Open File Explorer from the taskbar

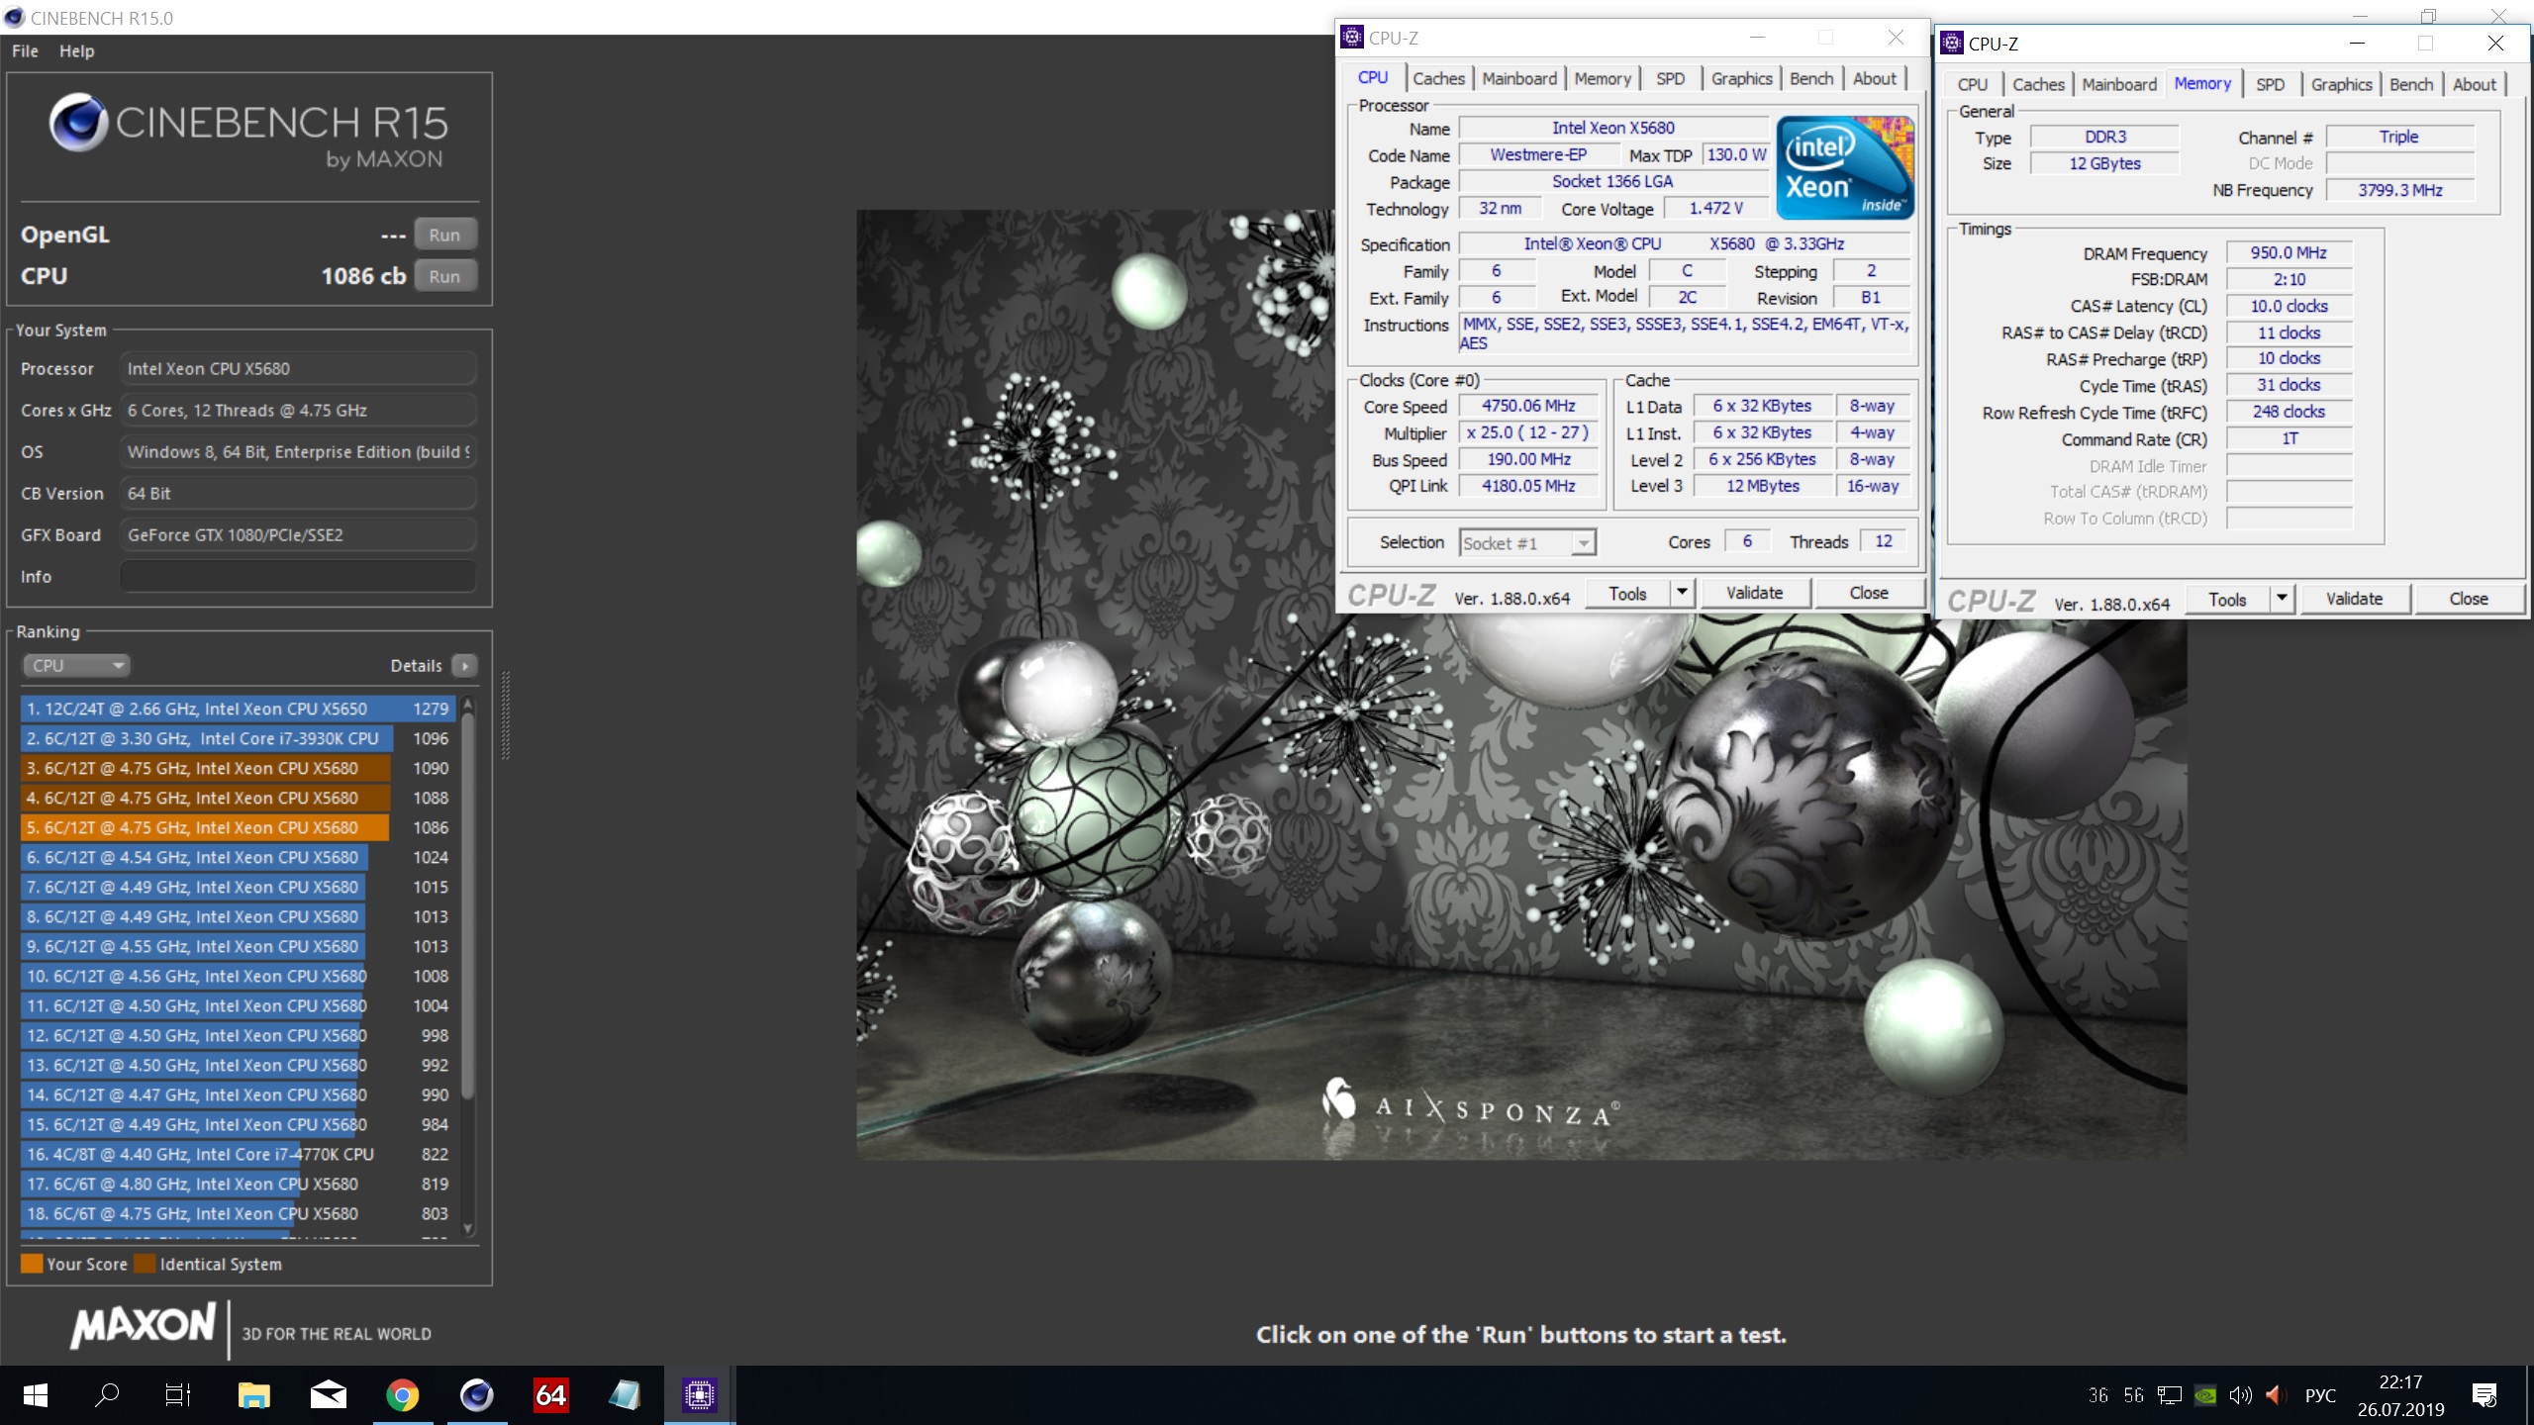[x=253, y=1395]
